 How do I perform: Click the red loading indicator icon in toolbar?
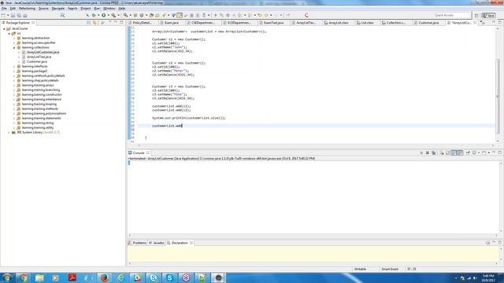tap(306, 15)
